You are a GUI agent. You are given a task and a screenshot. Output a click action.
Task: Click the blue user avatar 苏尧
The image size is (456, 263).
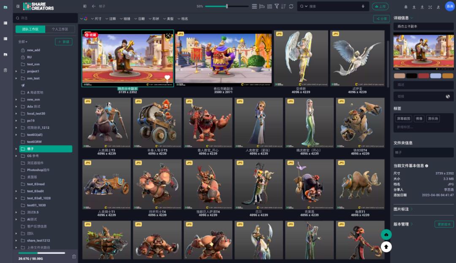[450, 6]
